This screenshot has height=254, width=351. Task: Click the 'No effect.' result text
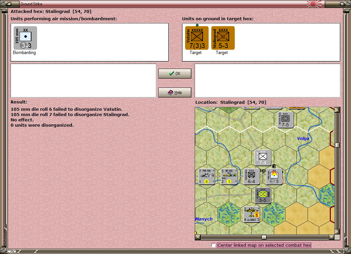(x=22, y=120)
